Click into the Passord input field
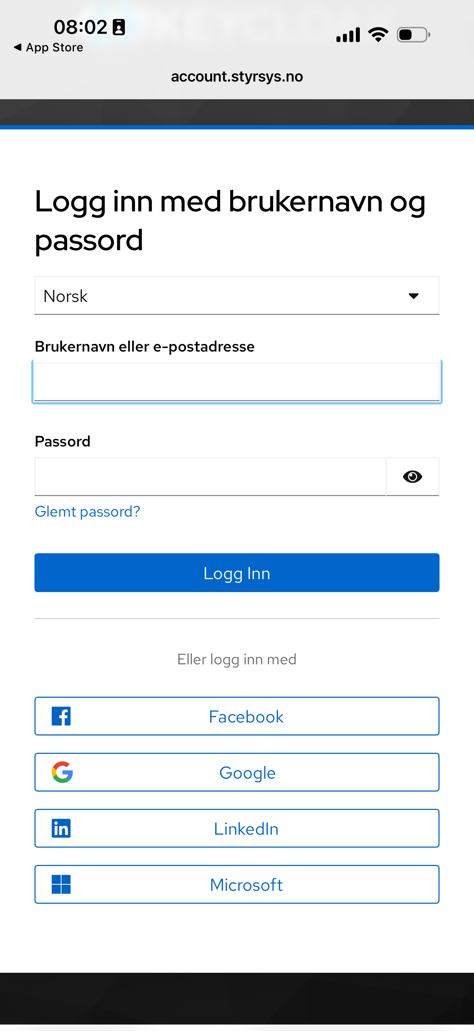Screen dimensions: 474x1031 pyautogui.click(x=210, y=477)
